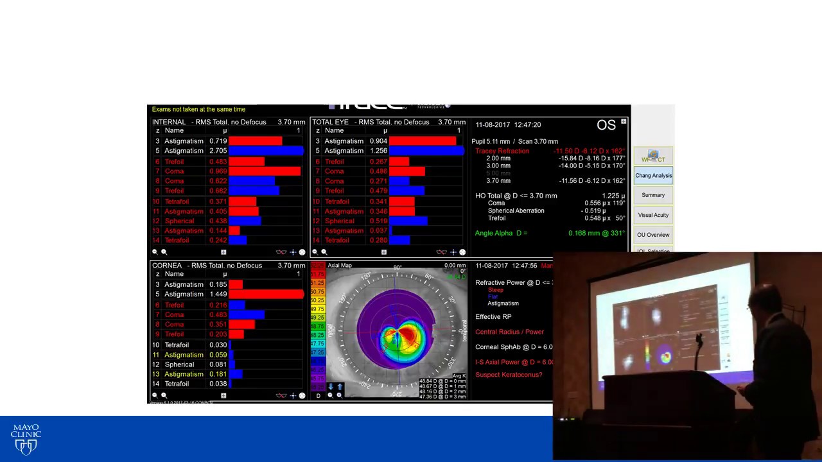Click the 50.75 orange color scale step

[x=318, y=291]
